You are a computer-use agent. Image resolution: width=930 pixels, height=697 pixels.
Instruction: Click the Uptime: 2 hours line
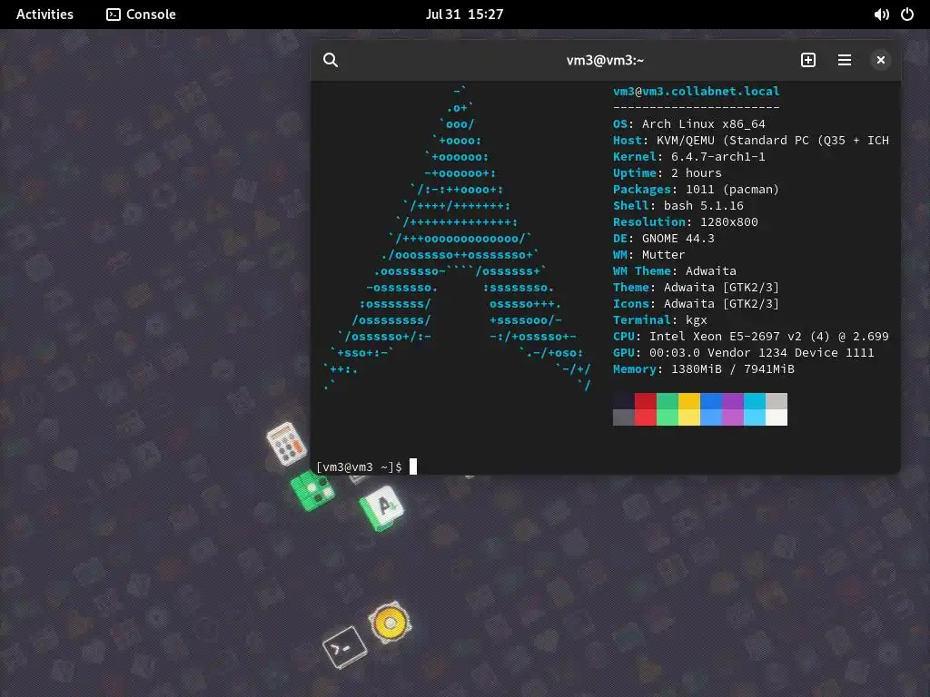(668, 173)
